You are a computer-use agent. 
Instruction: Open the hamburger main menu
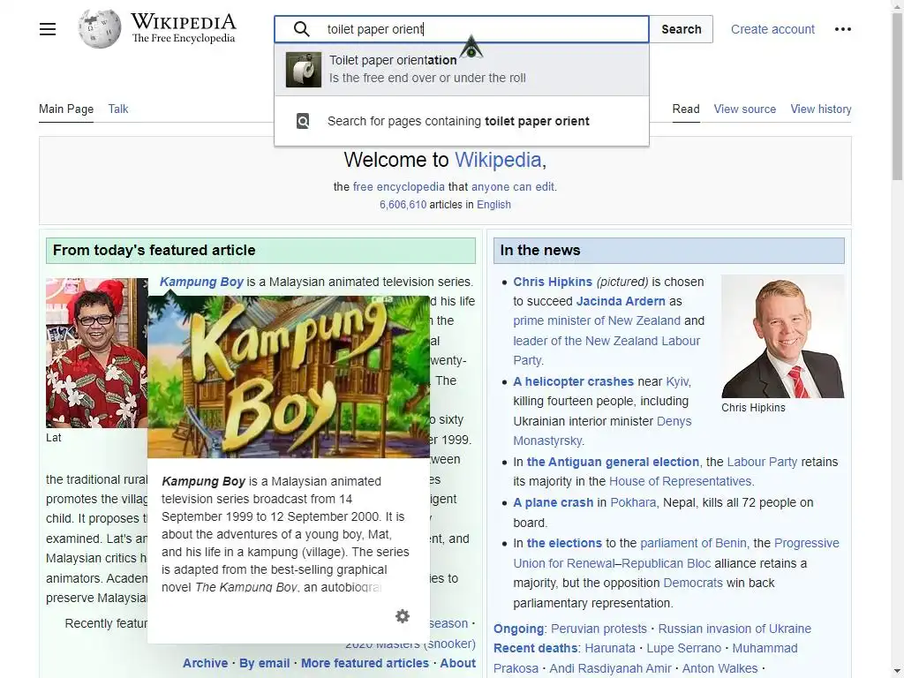pyautogui.click(x=48, y=29)
